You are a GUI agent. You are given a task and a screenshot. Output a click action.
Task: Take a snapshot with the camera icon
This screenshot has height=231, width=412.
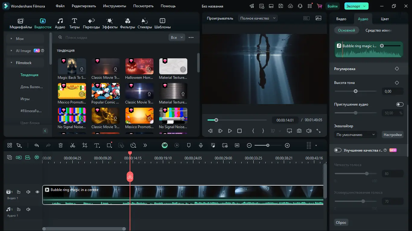click(299, 131)
